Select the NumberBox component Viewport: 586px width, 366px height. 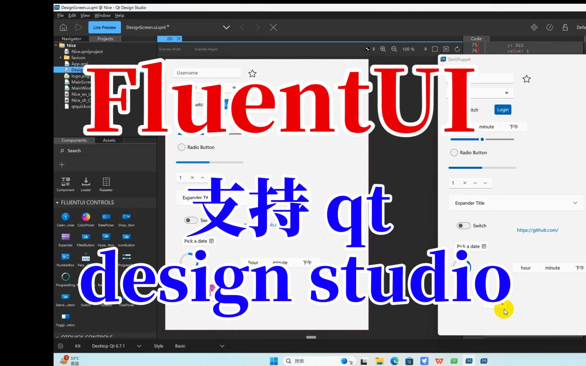pyautogui.click(x=65, y=260)
